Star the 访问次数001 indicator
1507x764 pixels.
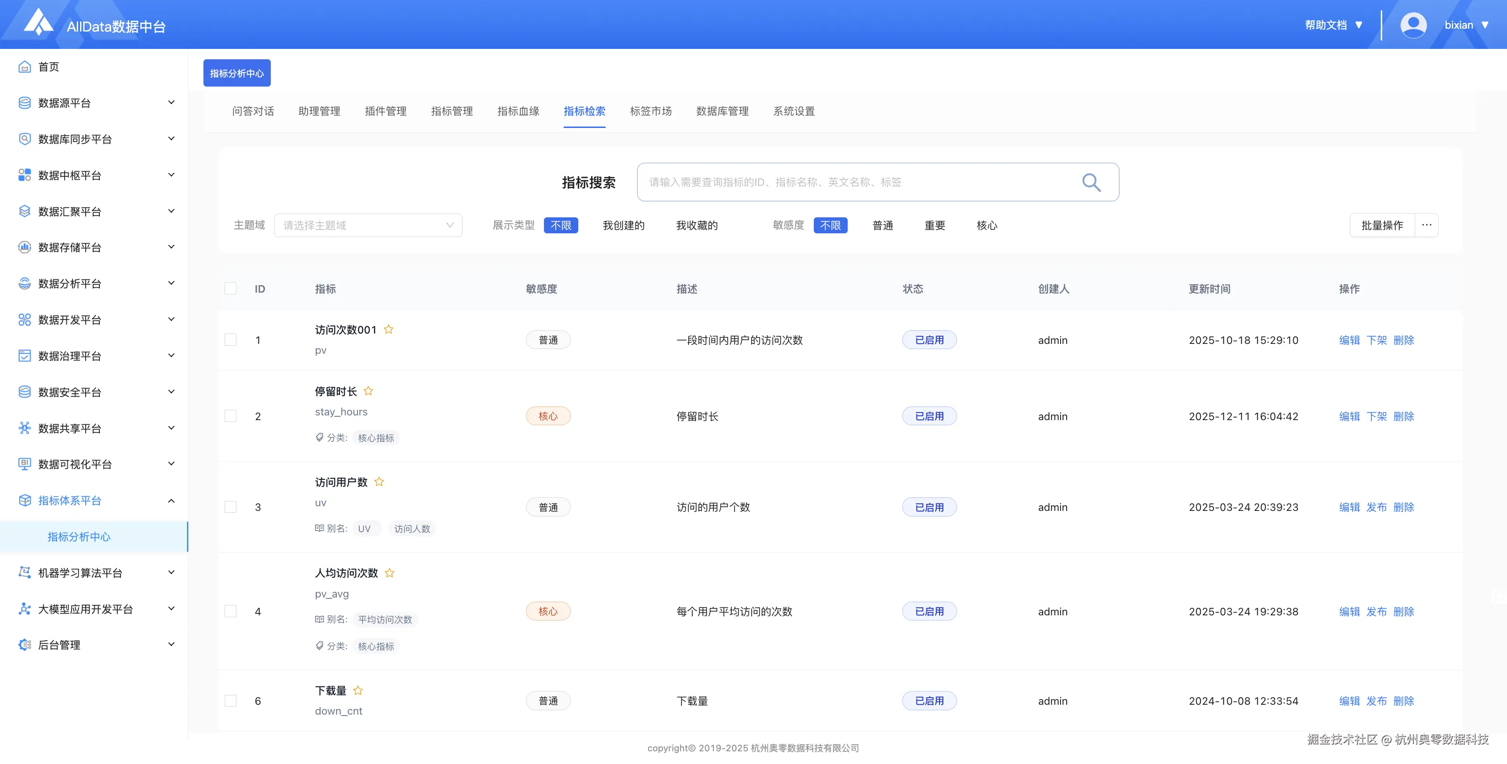389,329
